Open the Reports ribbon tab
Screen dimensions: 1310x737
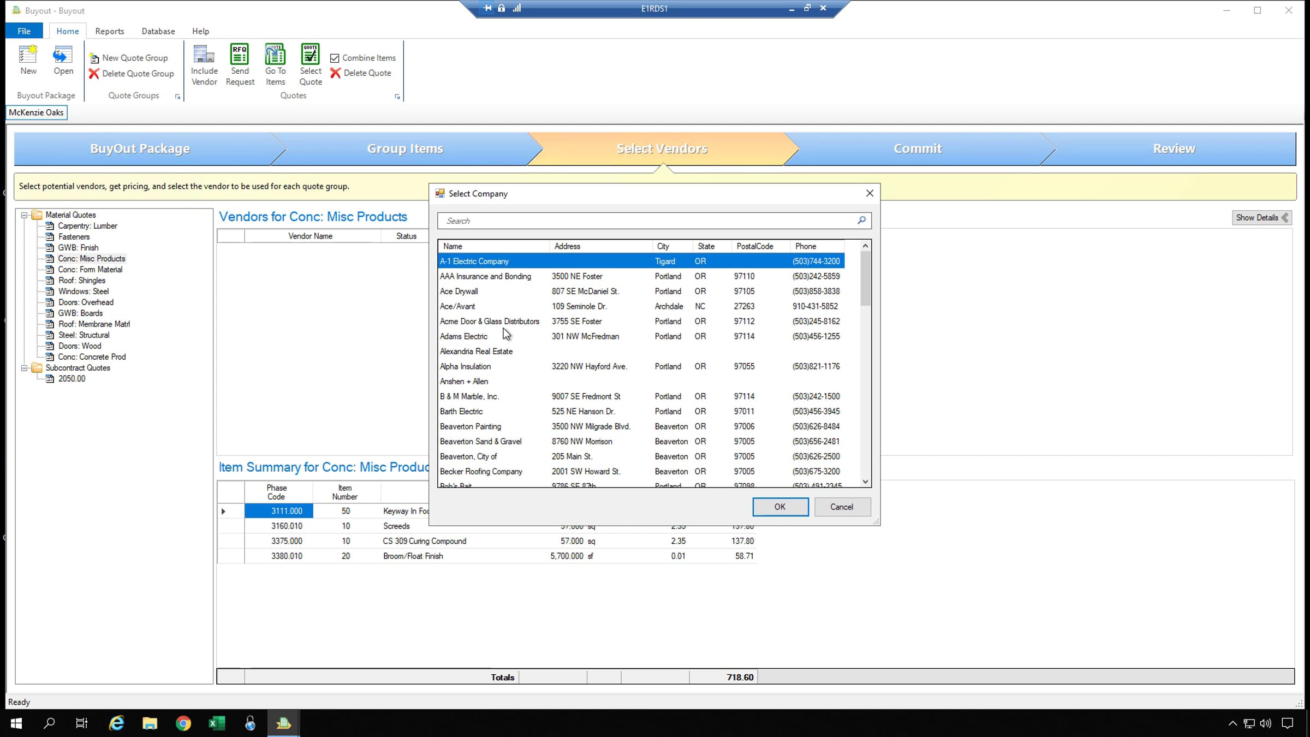[109, 31]
